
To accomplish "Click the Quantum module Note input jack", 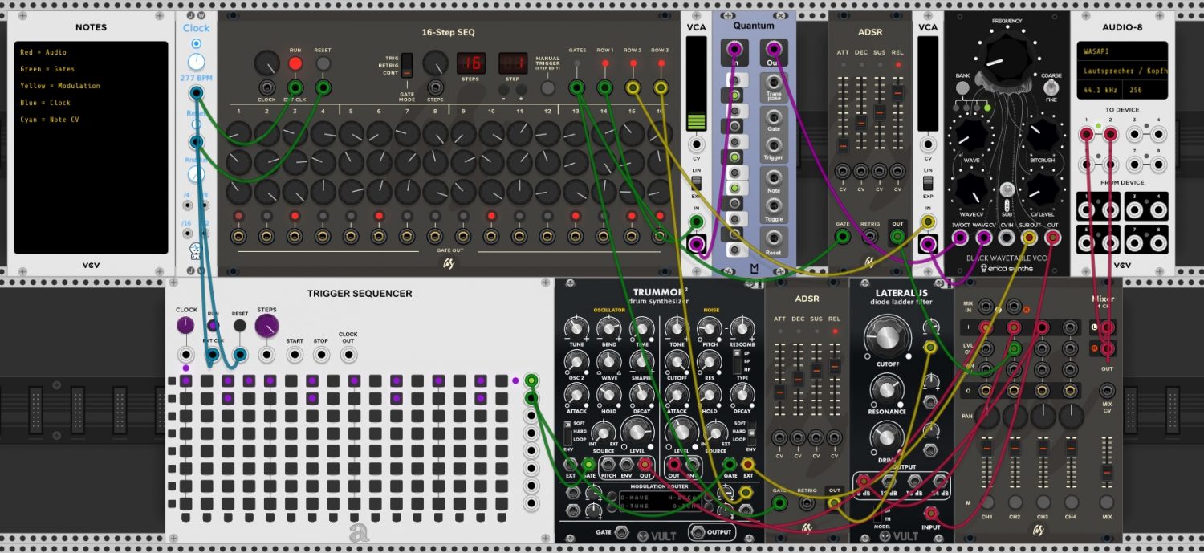I will click(774, 178).
